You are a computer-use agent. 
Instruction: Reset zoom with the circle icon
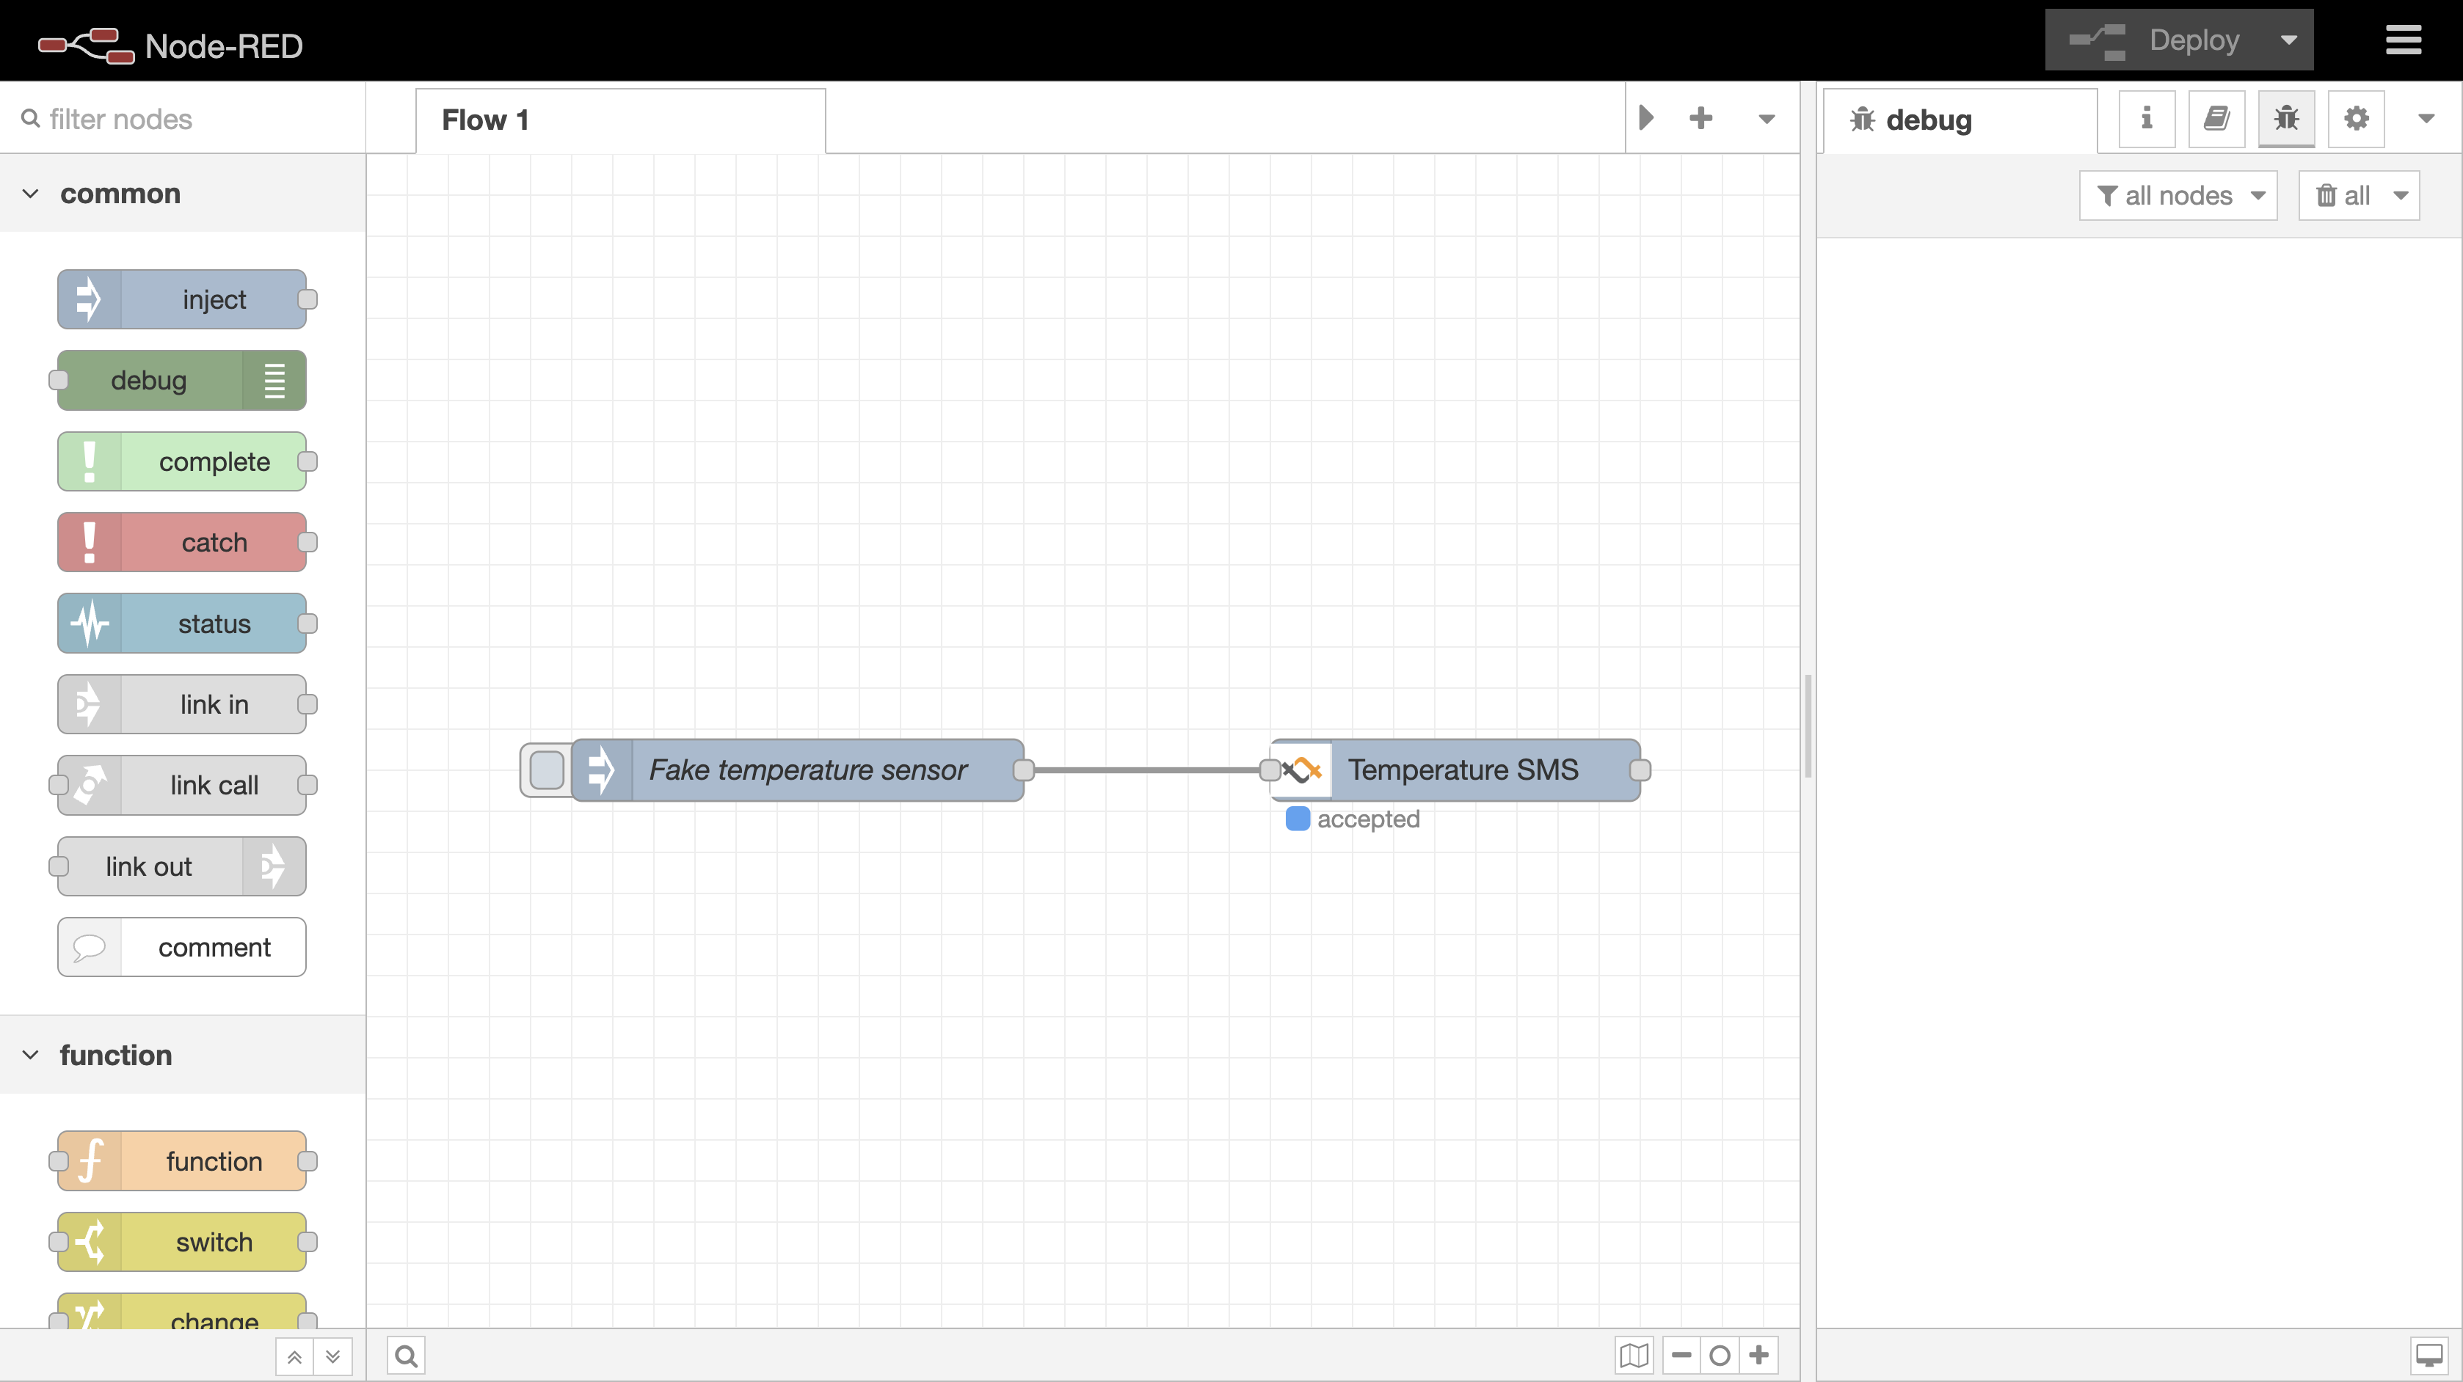pos(1720,1356)
